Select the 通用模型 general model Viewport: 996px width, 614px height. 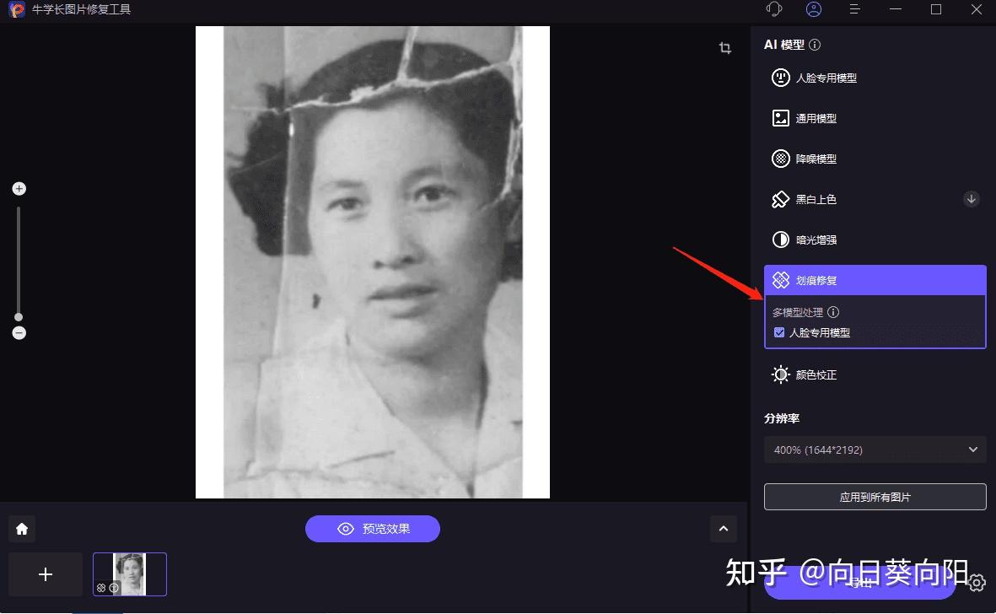pyautogui.click(x=780, y=118)
